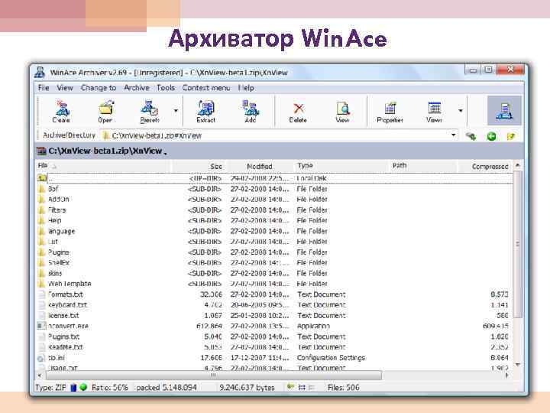Select the language folder
Screen dimensions: 550x413
274,231
